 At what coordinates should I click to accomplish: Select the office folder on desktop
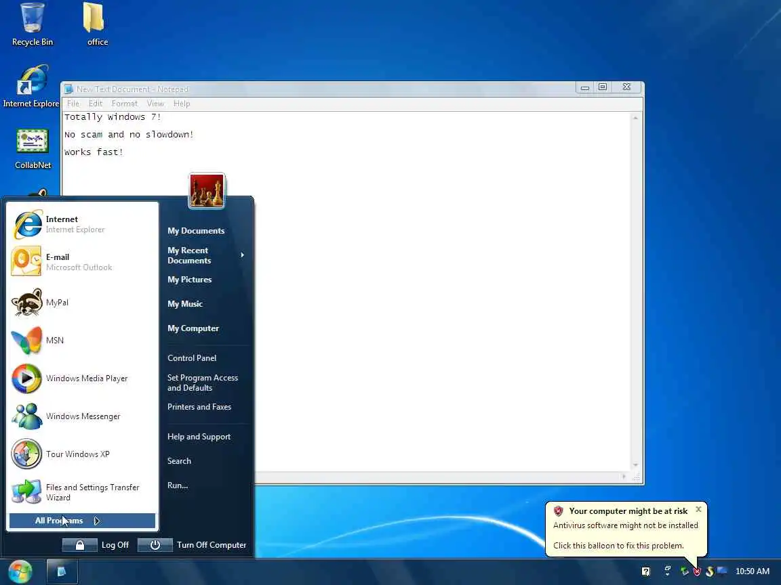coord(97,25)
